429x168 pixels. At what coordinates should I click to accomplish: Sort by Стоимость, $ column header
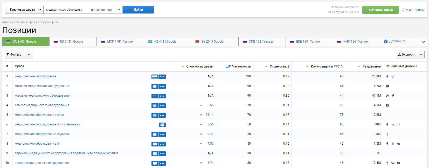[x=277, y=66]
